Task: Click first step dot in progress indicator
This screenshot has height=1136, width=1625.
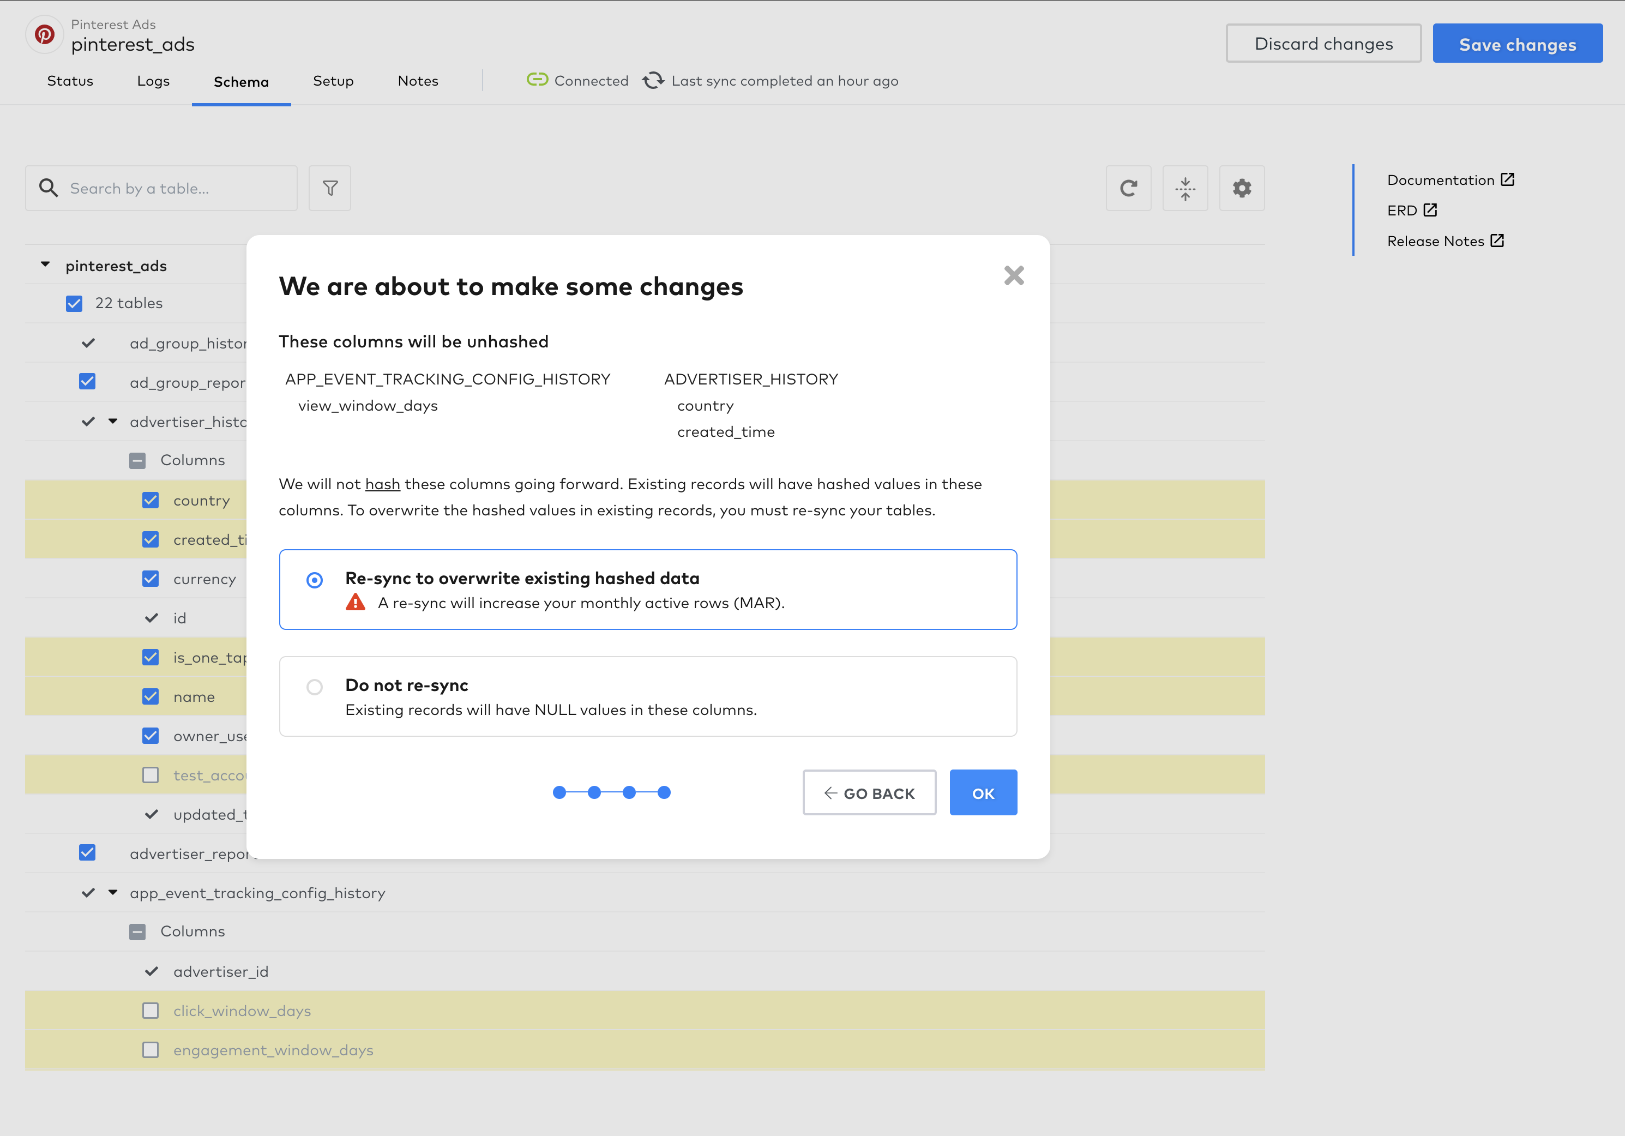Action: coord(559,793)
